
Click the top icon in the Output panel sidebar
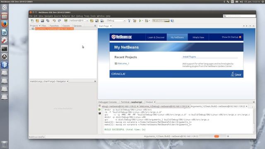pos(99,106)
